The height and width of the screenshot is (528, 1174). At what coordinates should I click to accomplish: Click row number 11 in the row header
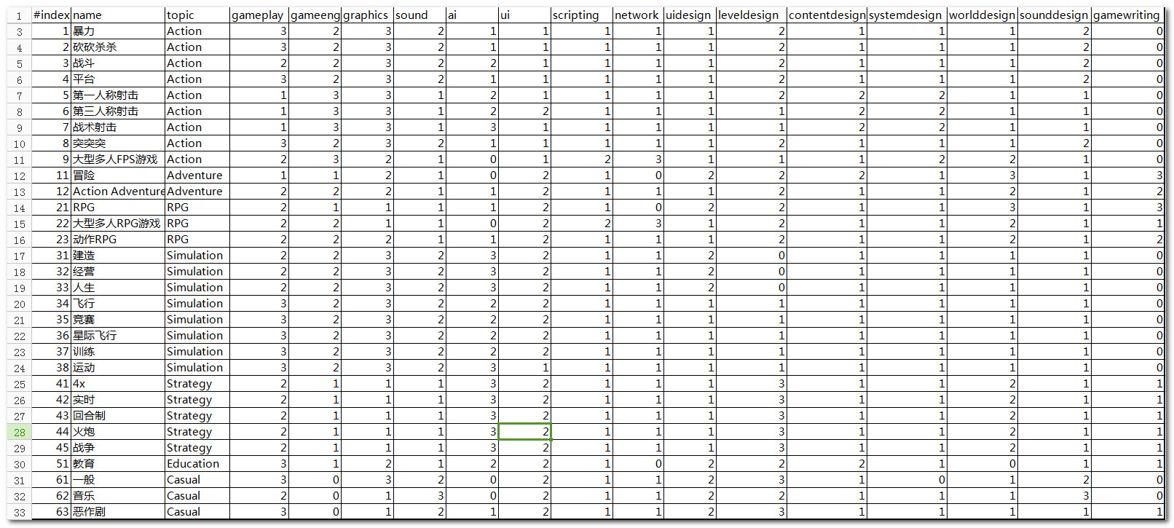20,159
